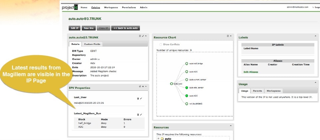This screenshot has width=320, height=140.
Task: Open the Catalog menu
Action: point(96,7)
